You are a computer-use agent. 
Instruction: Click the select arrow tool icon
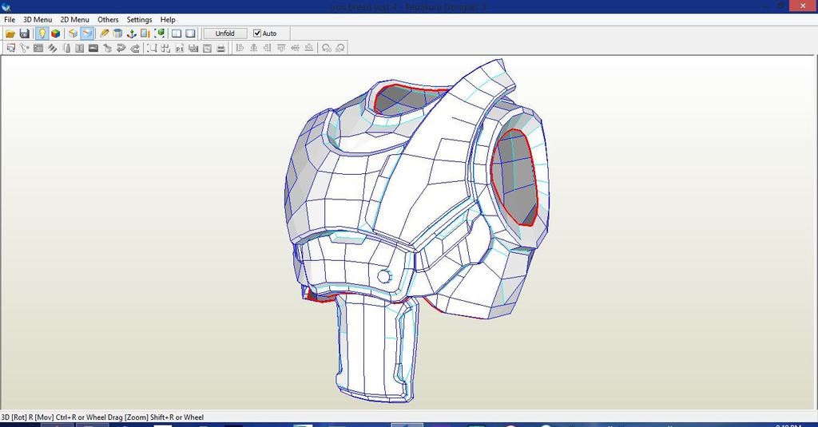(x=10, y=48)
